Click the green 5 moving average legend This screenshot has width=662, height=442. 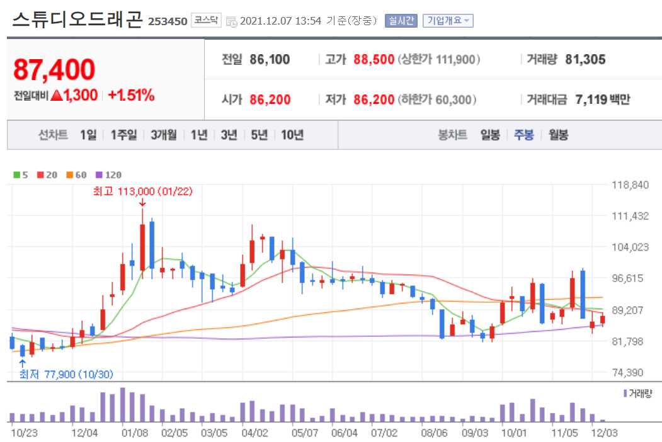[x=21, y=175]
